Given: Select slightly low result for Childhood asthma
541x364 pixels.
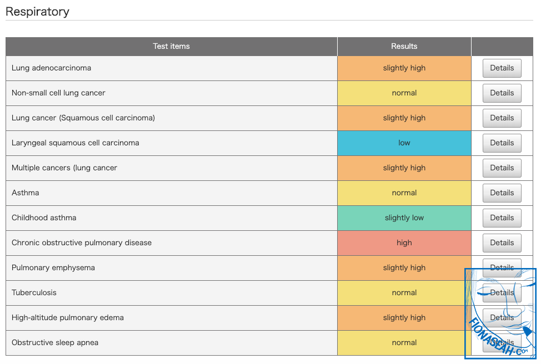Looking at the screenshot, I should [404, 218].
